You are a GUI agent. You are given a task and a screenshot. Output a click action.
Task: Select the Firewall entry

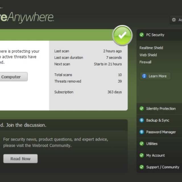coord(145,62)
